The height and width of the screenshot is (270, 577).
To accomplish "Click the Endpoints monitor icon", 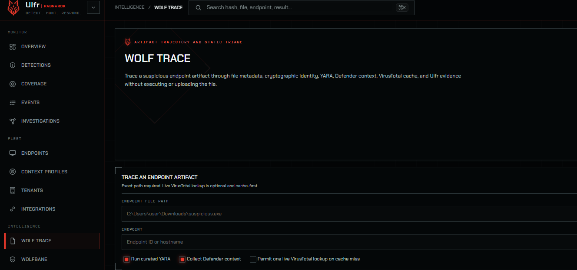I will coord(13,153).
